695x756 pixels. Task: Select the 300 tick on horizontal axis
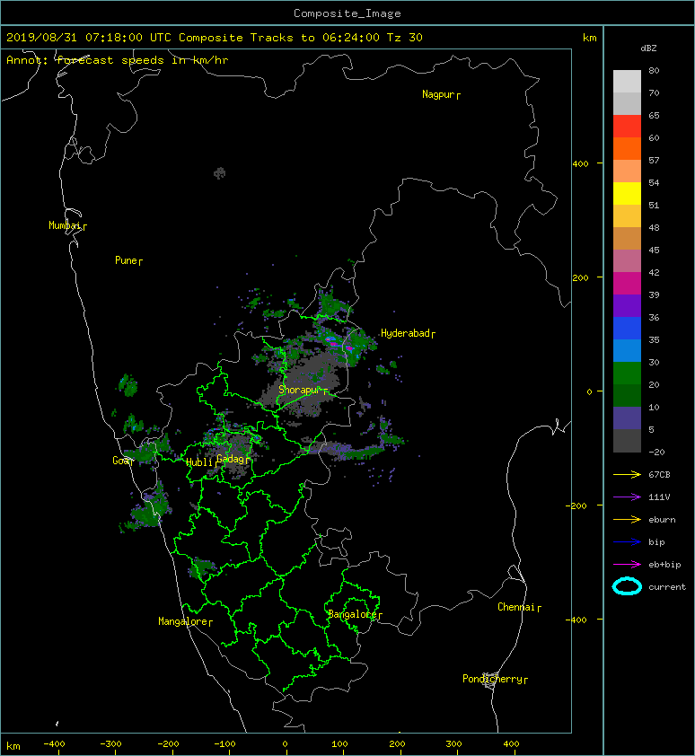pos(453,744)
